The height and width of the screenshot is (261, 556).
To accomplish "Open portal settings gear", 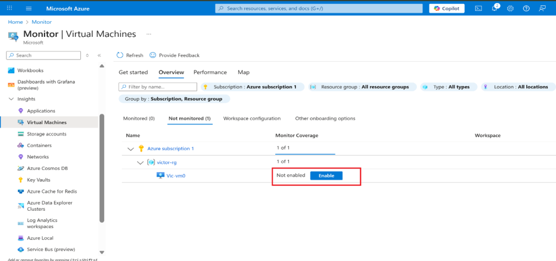I will [x=510, y=9].
